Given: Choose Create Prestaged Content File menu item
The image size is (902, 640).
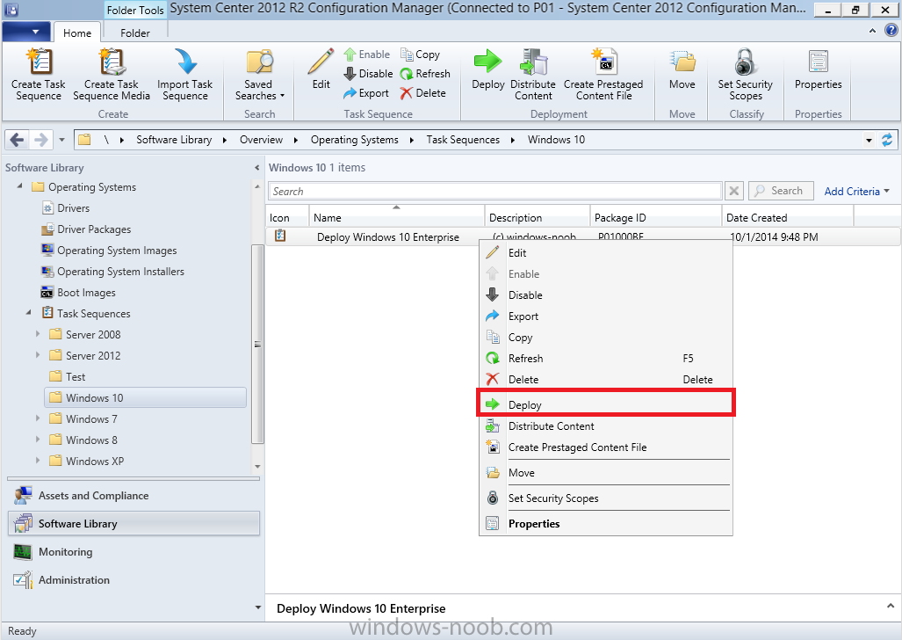Looking at the screenshot, I should pyautogui.click(x=605, y=447).
